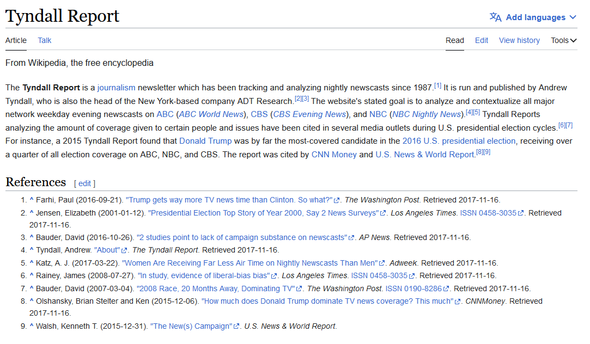Screen dimensions: 590x344
Task: Jump to citation footnote [9]
Action: click(487, 152)
